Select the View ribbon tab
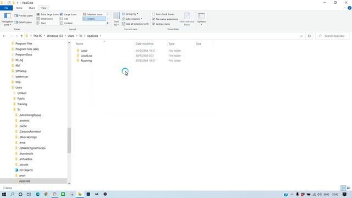 [43, 8]
